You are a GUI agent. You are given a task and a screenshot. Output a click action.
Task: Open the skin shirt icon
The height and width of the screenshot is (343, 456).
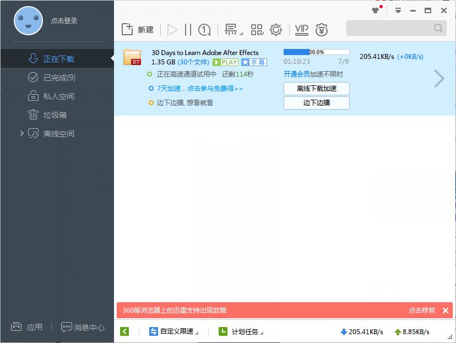pyautogui.click(x=376, y=10)
